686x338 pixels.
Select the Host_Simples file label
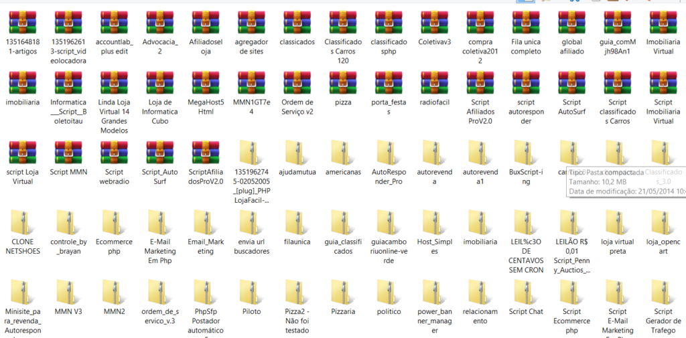coord(434,246)
